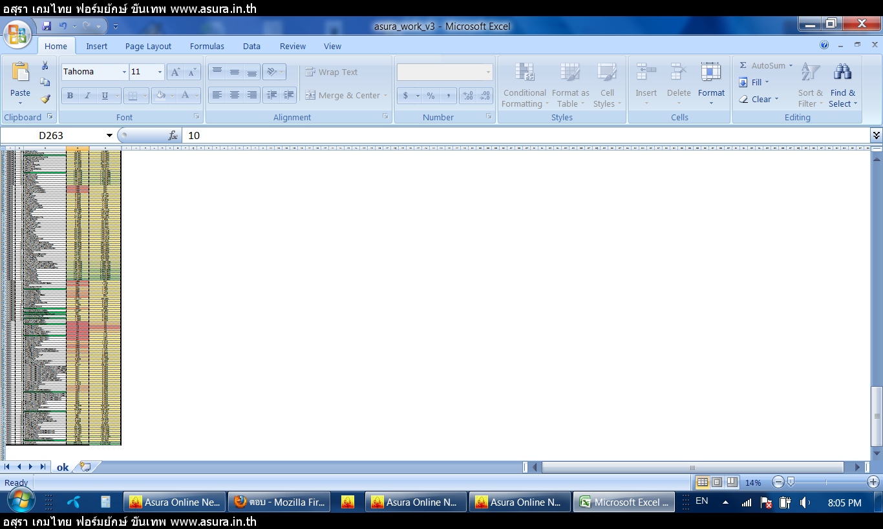Expand the font name Tahoma dropdown
The height and width of the screenshot is (529, 883).
(124, 72)
